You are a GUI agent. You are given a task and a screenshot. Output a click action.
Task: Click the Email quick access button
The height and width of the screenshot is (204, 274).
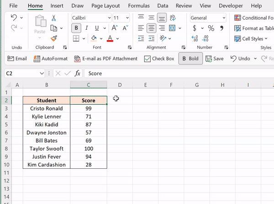(x=17, y=59)
